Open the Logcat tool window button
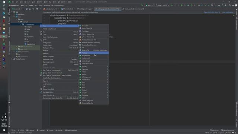238x134 pixels. [x=50, y=130]
